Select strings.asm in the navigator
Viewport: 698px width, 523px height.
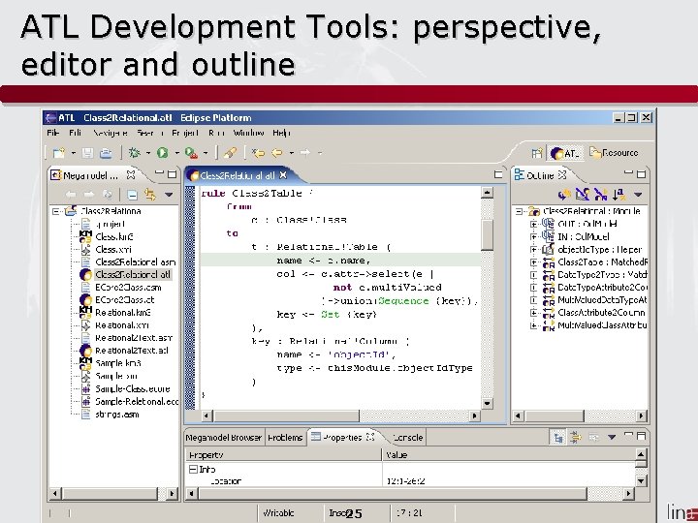tap(117, 415)
